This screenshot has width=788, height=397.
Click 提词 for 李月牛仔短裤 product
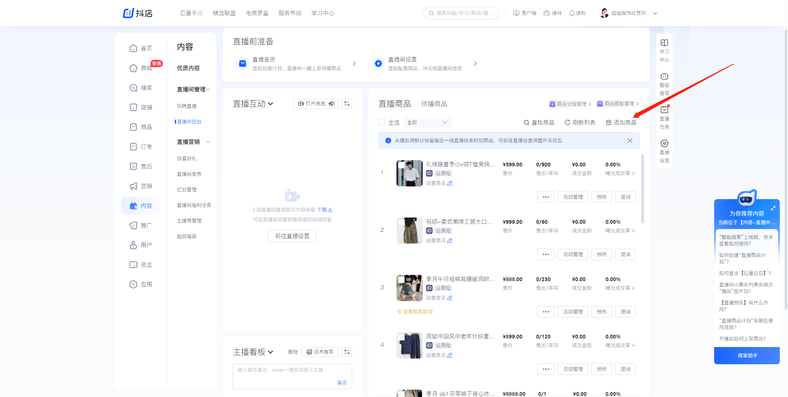(625, 312)
